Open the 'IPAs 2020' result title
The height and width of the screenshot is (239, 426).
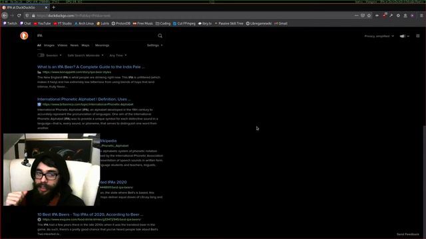113,183
